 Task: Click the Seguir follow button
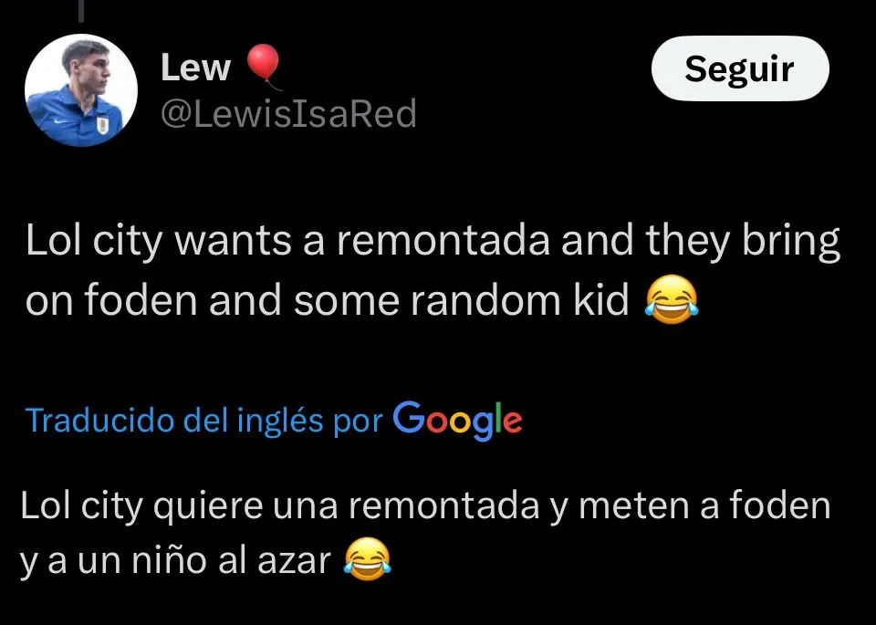pyautogui.click(x=740, y=68)
